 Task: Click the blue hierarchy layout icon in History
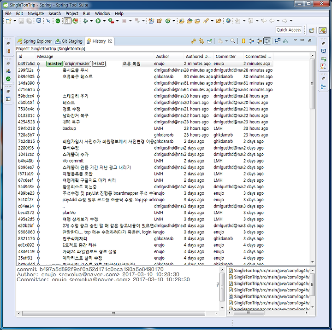click(x=278, y=41)
